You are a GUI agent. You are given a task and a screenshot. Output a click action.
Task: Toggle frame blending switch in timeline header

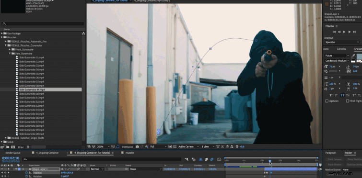click(x=206, y=159)
